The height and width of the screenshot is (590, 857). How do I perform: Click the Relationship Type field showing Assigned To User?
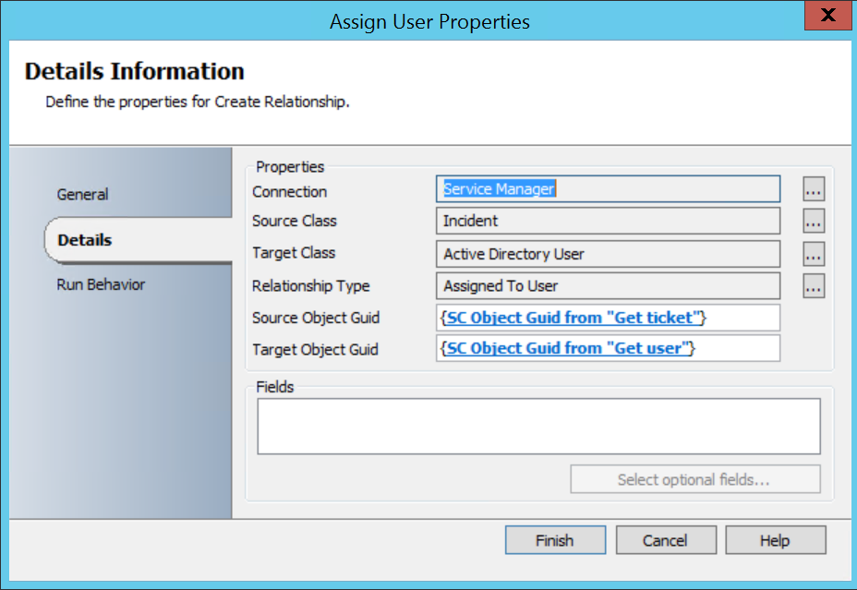click(608, 286)
